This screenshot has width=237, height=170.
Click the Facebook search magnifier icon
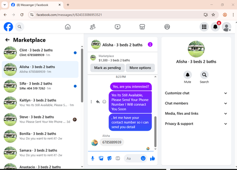[19, 27]
